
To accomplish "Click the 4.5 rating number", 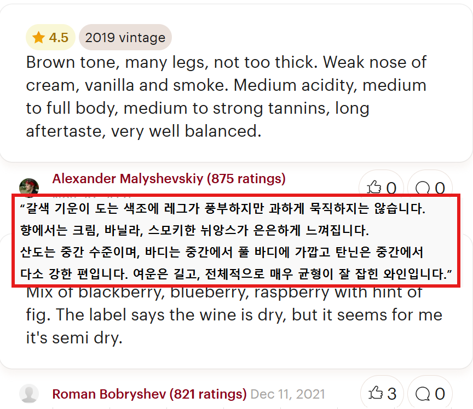I will click(59, 38).
